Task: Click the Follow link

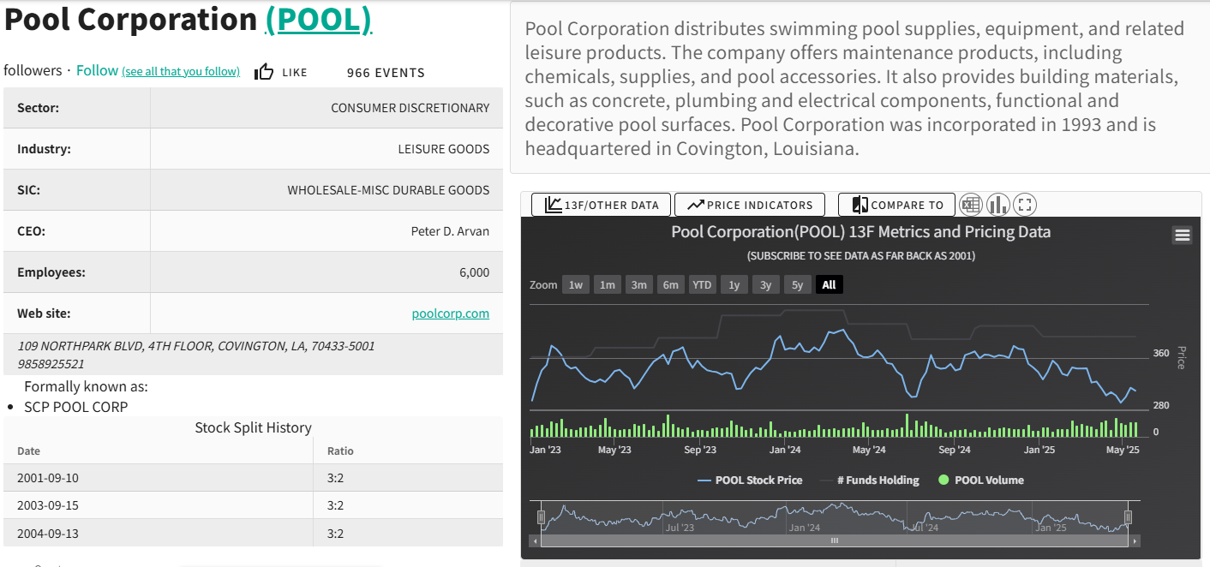Action: [97, 71]
